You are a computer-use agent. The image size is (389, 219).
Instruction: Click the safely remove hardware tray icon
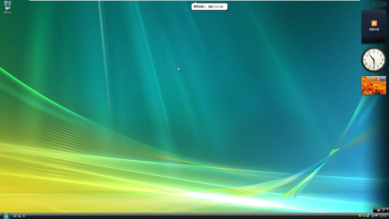point(367,215)
